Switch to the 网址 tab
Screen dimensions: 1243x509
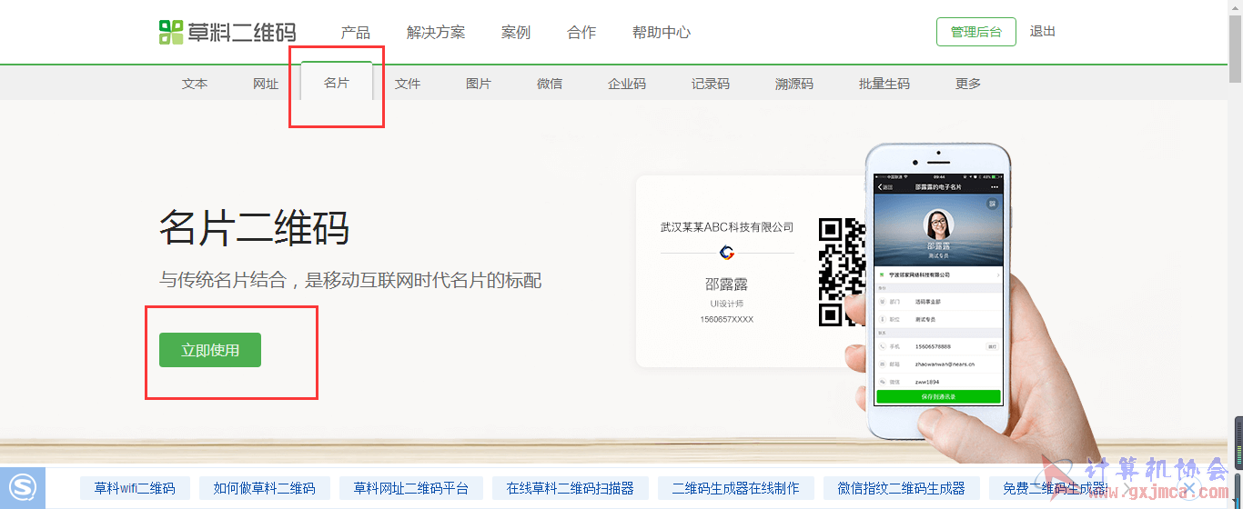tap(266, 83)
